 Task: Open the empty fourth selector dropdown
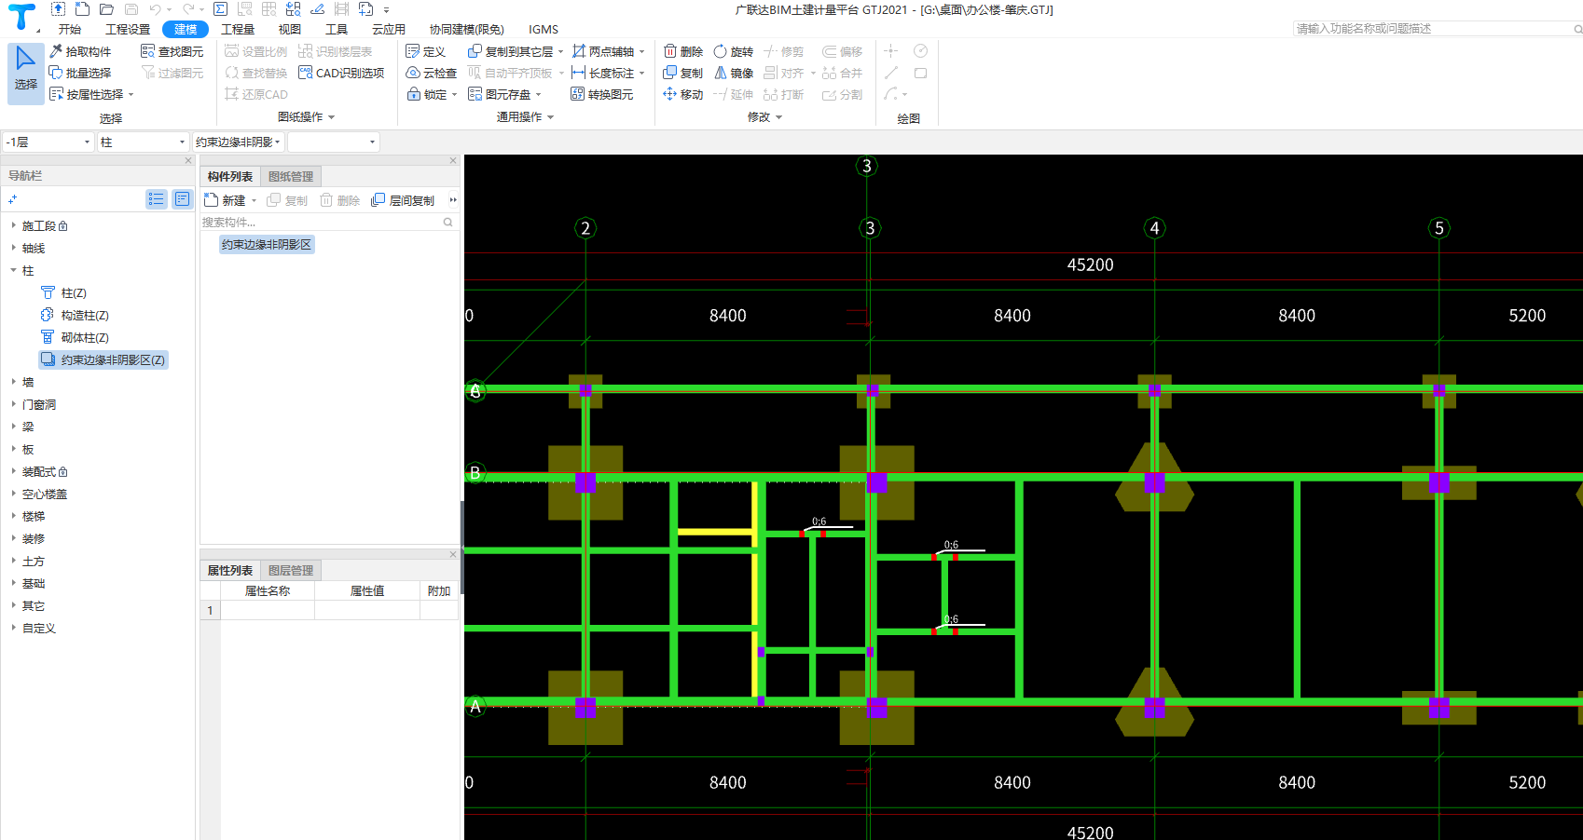point(333,142)
